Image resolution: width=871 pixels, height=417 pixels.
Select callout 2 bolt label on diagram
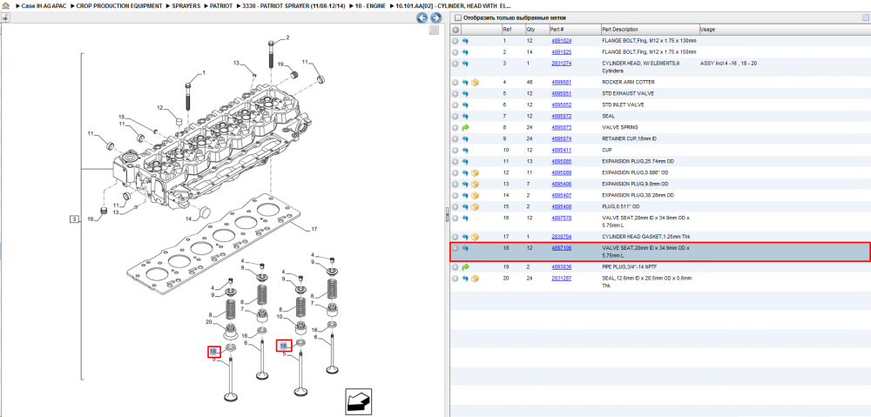pos(287,37)
